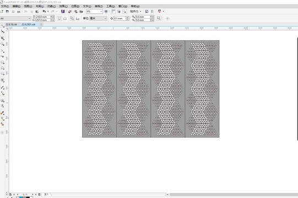Viewport: 298px width, 198px height.
Task: Toggle Treat As Filled button on property bar
Action: 159,18
